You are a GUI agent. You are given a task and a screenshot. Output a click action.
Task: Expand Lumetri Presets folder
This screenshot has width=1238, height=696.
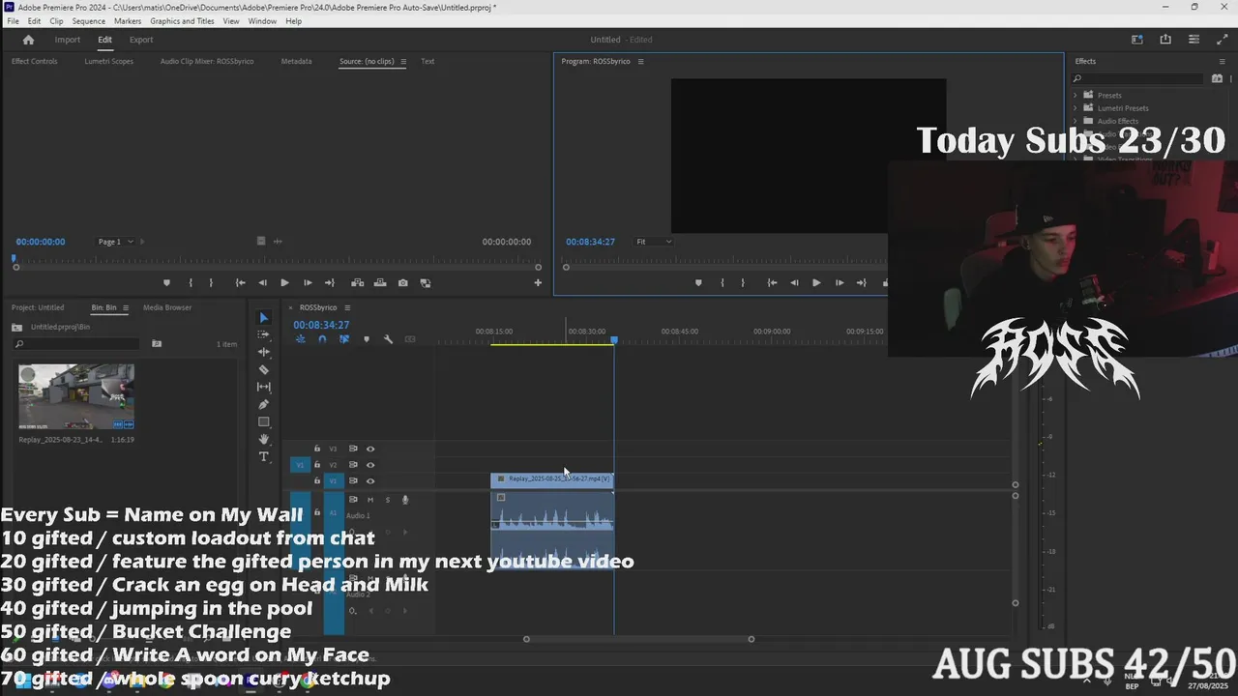tap(1076, 108)
